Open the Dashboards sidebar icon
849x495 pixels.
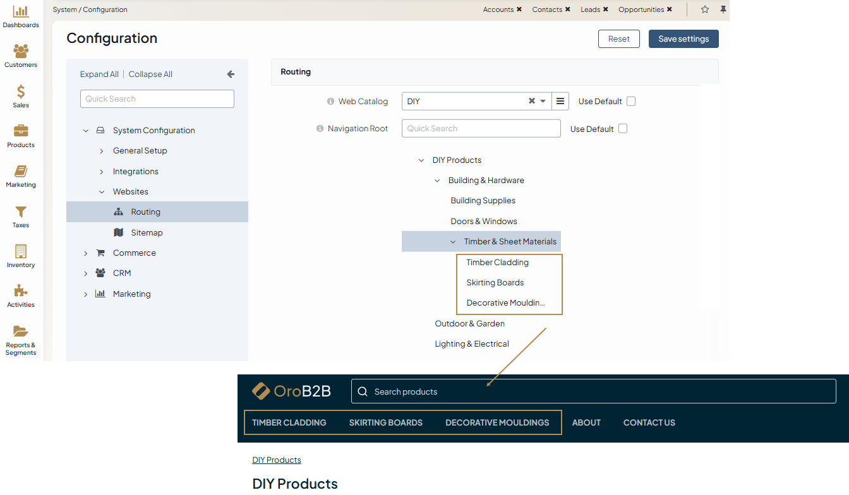click(x=21, y=12)
